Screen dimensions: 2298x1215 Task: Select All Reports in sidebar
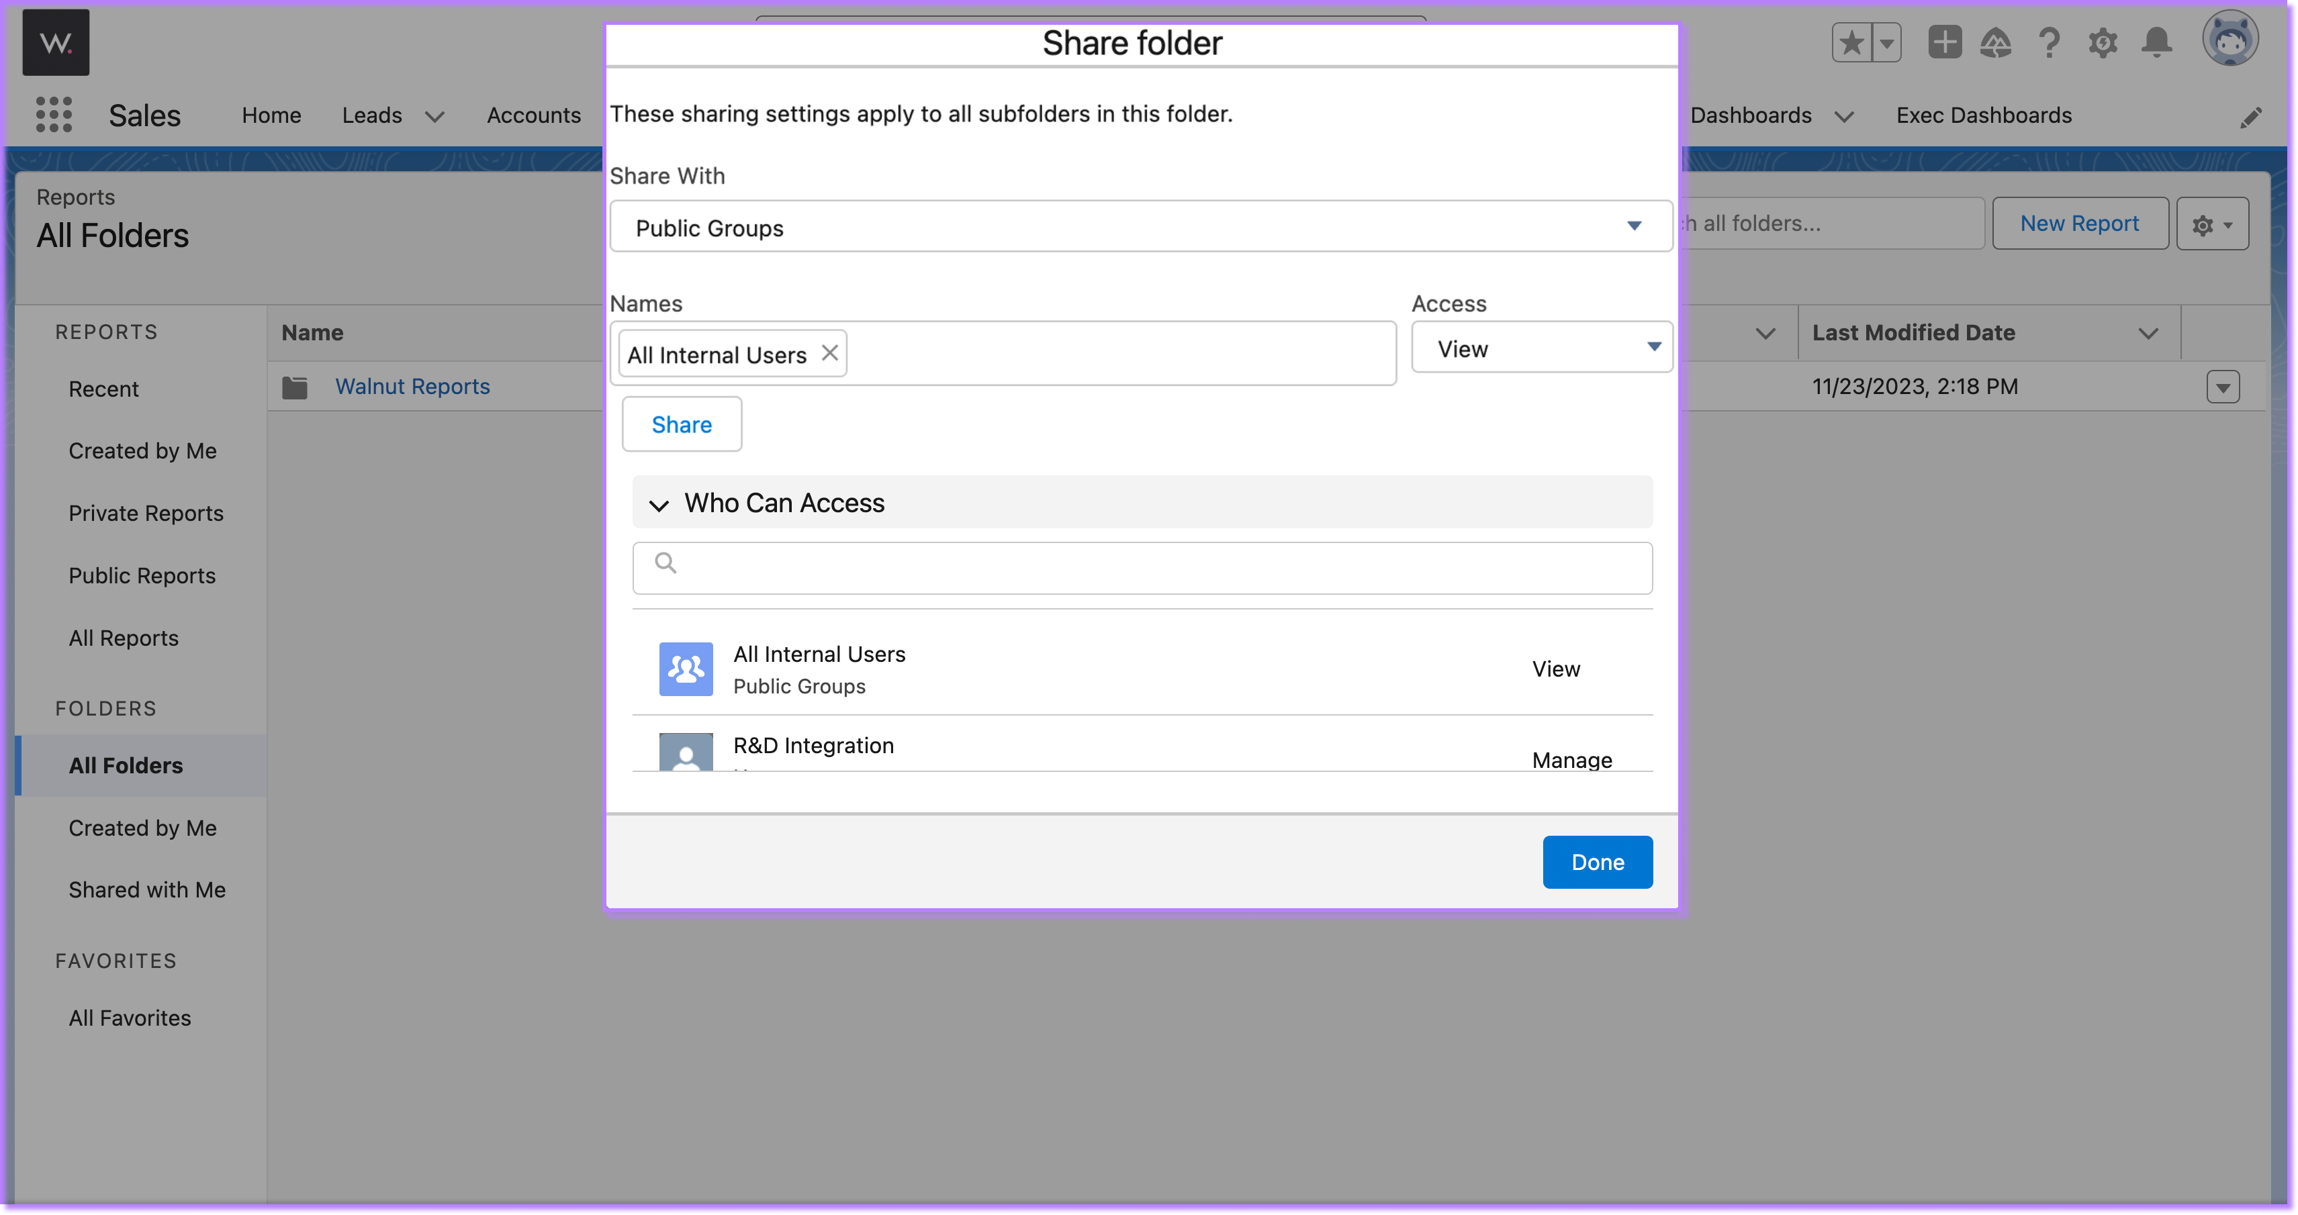(x=124, y=638)
